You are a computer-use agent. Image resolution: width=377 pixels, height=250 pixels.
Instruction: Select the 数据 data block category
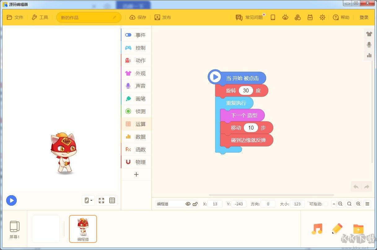pos(136,137)
